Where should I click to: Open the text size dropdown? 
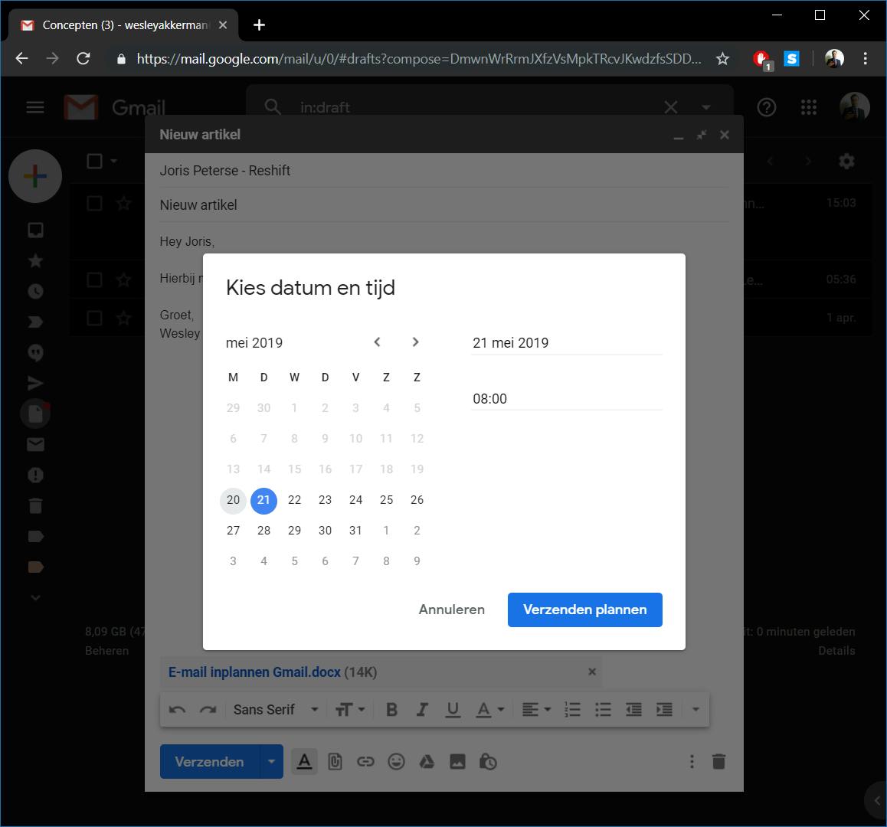click(349, 709)
